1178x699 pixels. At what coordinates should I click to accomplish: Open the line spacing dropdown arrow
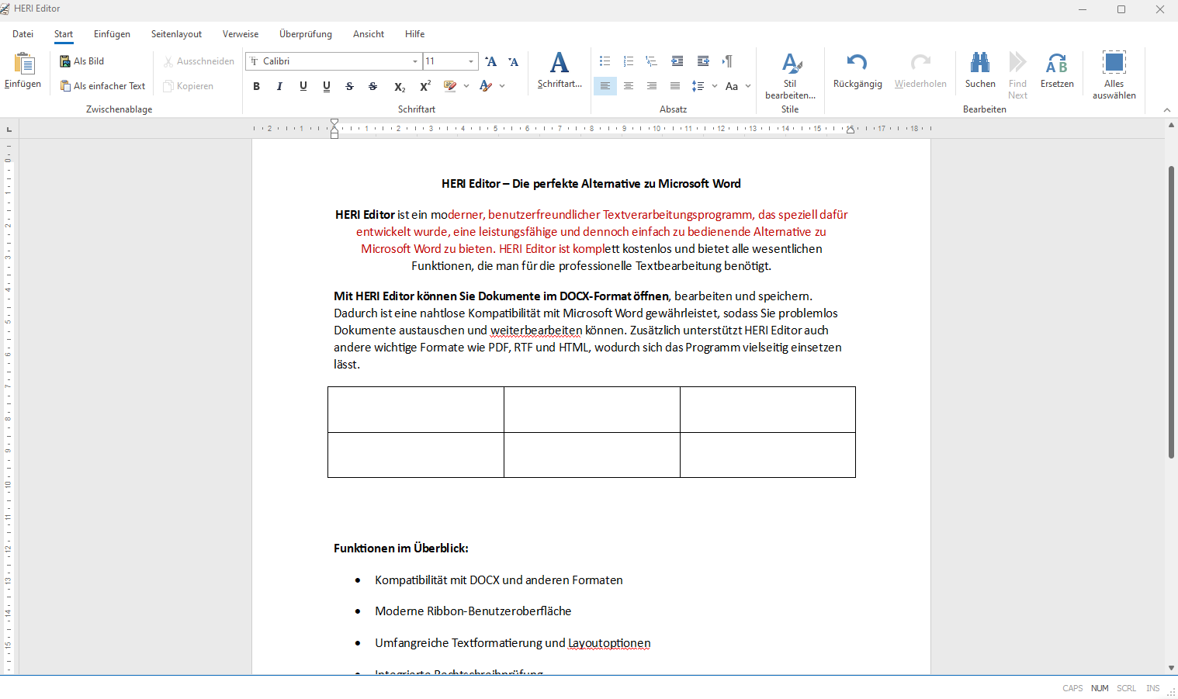tap(714, 86)
